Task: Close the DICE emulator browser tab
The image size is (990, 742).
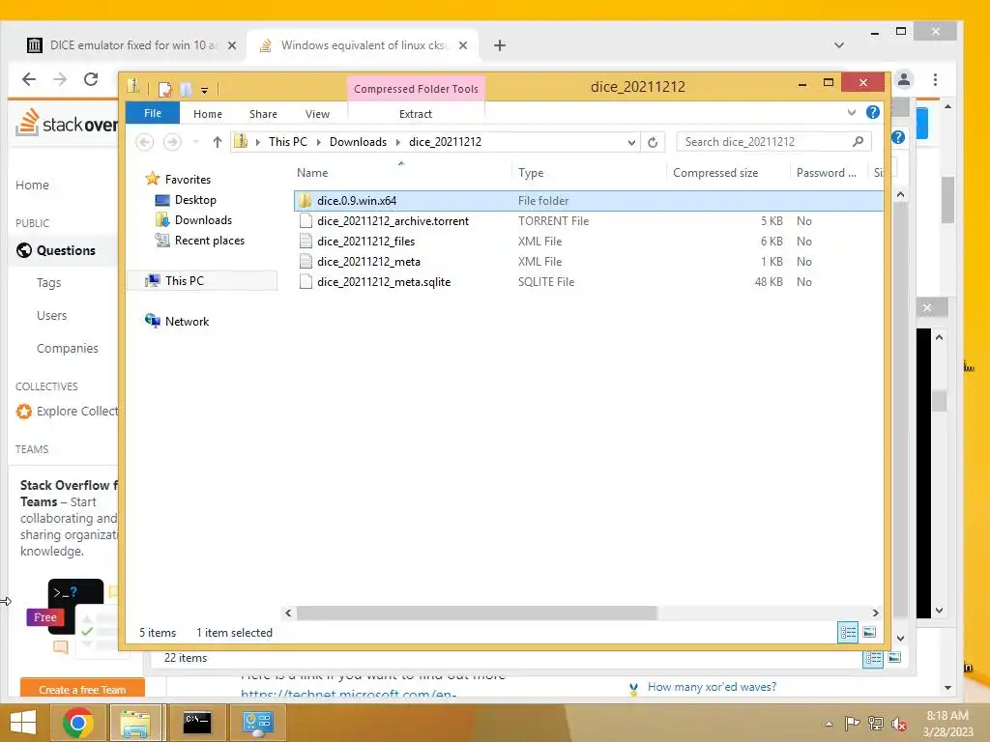Action: (x=232, y=45)
